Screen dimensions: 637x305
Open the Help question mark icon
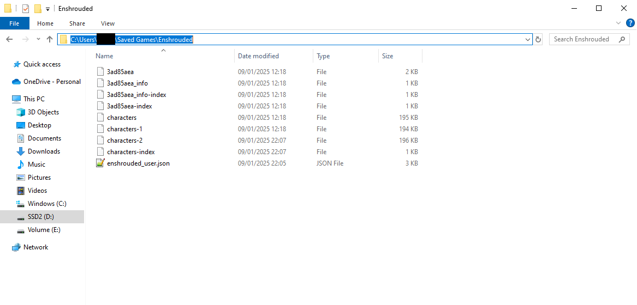[630, 23]
